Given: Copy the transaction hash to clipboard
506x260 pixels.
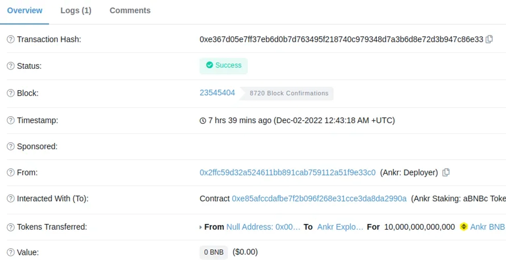Looking at the screenshot, I should 489,39.
